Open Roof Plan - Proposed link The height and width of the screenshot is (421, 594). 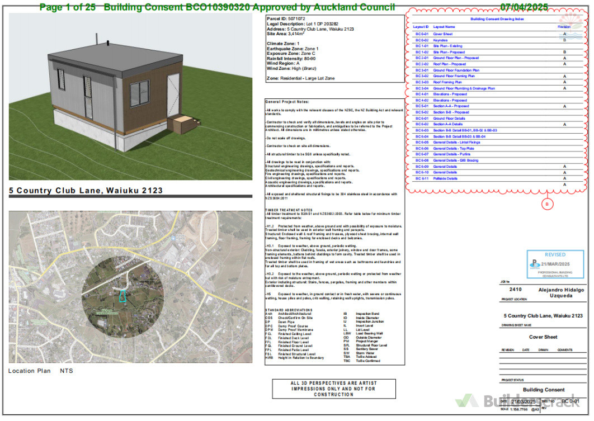pos(449,64)
